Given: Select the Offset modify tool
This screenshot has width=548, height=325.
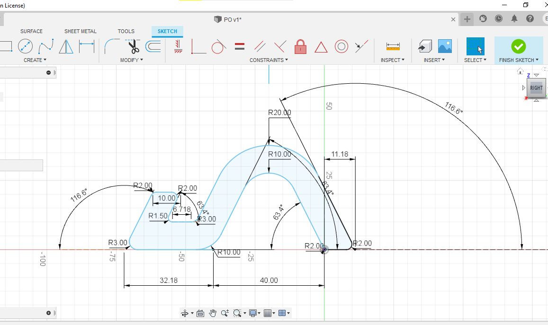Looking at the screenshot, I should [153, 46].
